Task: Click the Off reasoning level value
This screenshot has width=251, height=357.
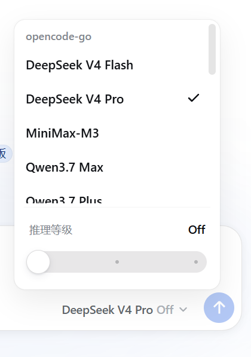Action: 197,230
